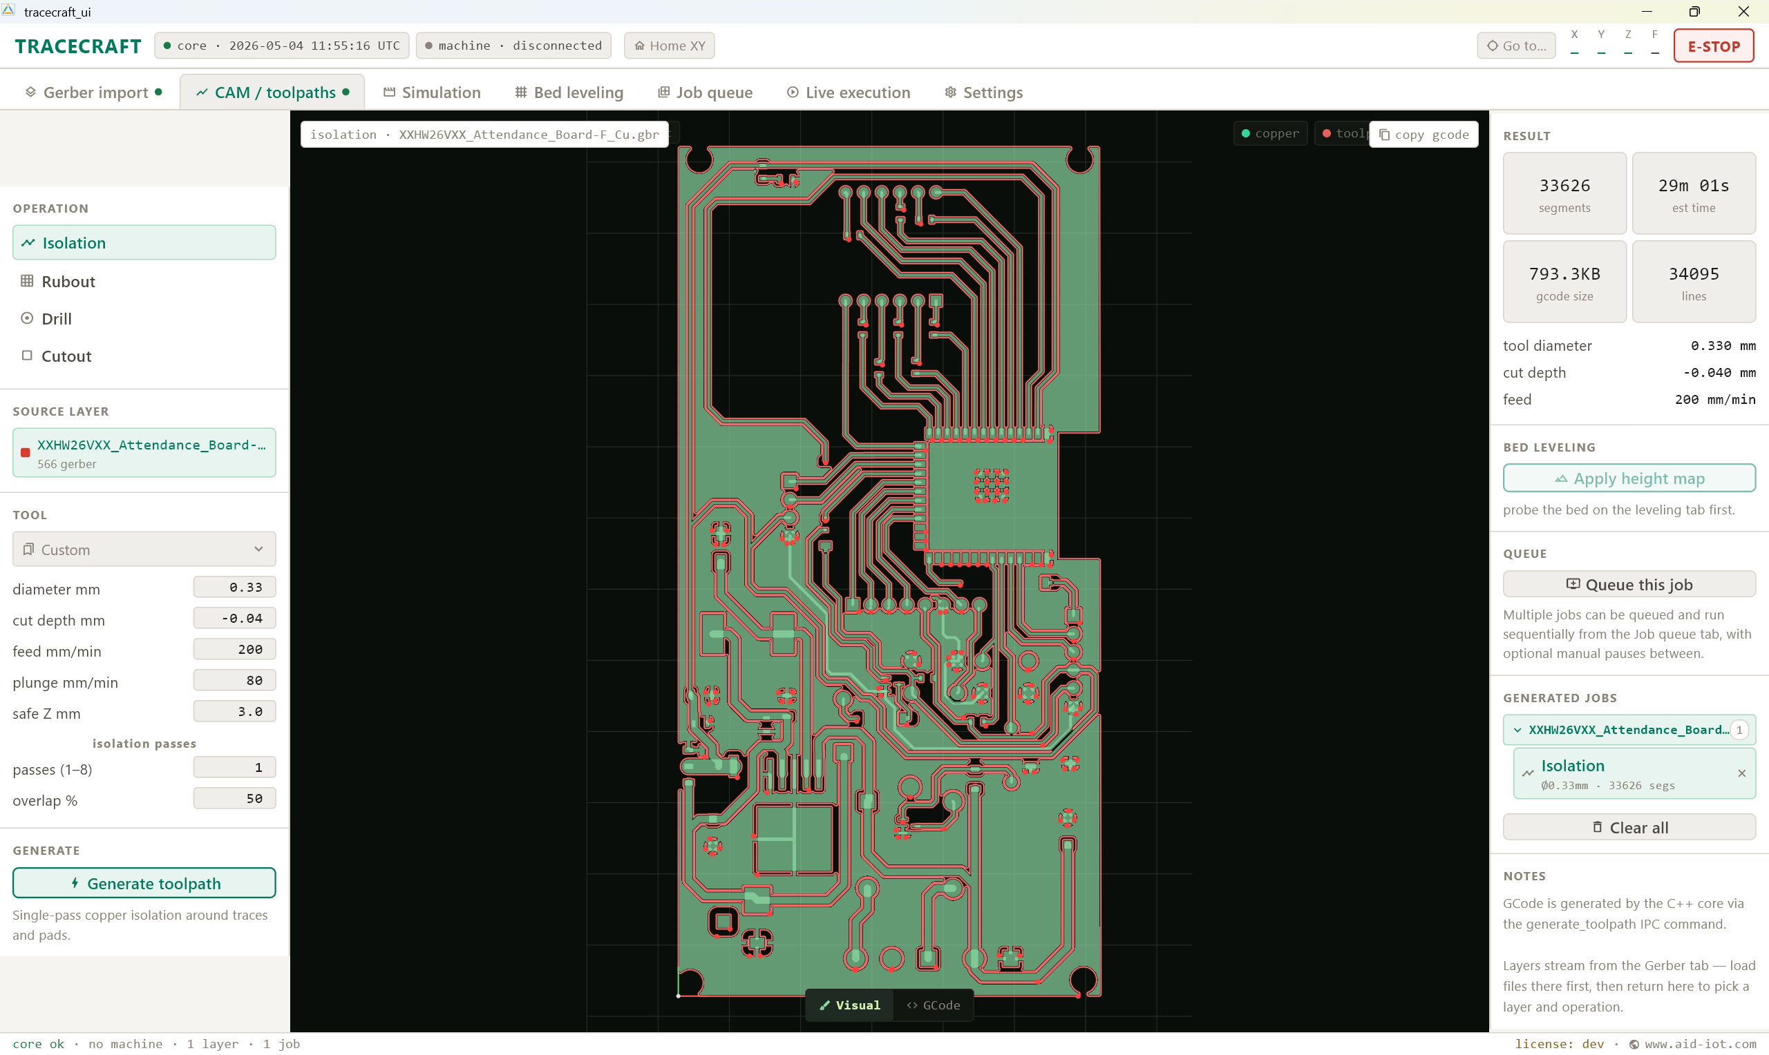This screenshot has width=1769, height=1055.
Task: Click the 29m 01s est time card
Action: pos(1693,193)
